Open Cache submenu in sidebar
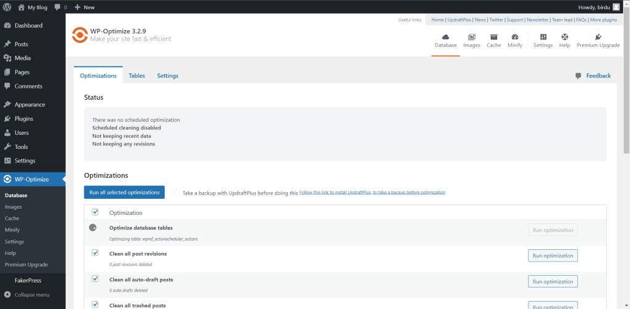 point(12,218)
